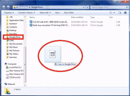The height and width of the screenshot is (96, 130).
Task: Click the Computer icon in sidebar
Action: pyautogui.click(x=6, y=64)
